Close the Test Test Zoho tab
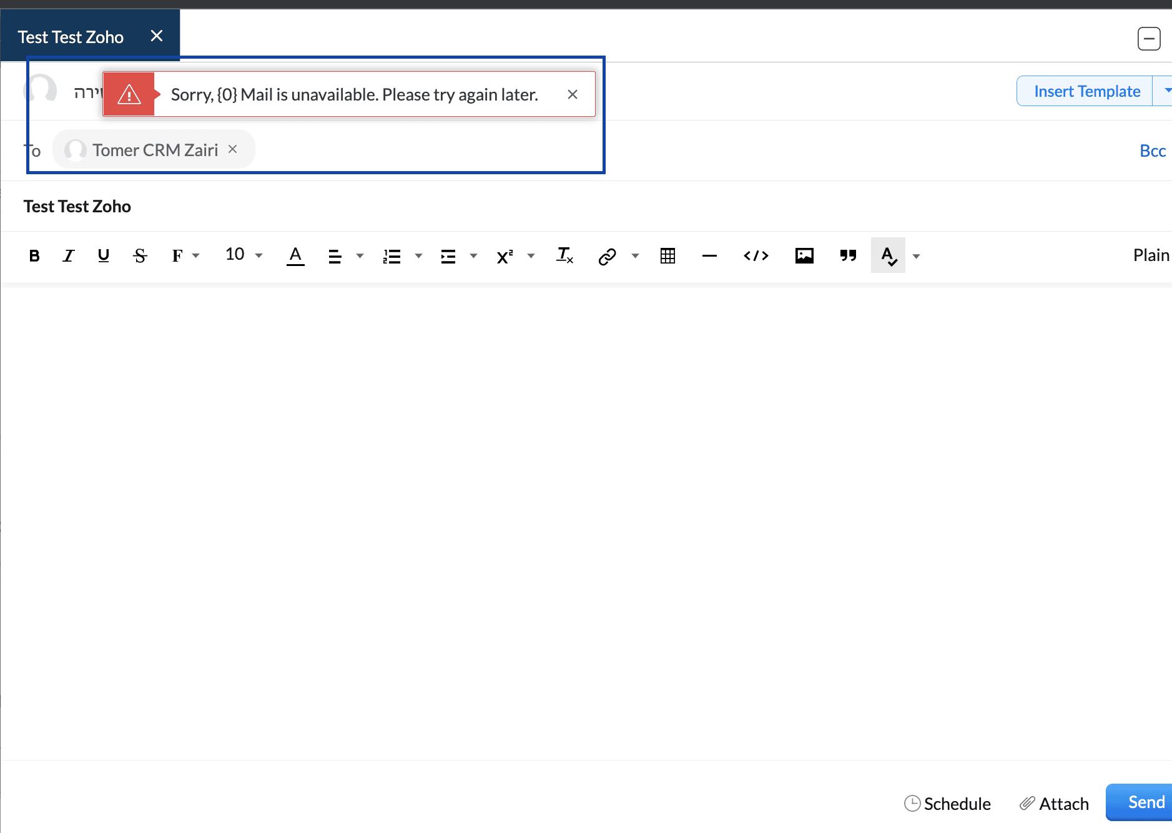The image size is (1172, 833). [157, 36]
